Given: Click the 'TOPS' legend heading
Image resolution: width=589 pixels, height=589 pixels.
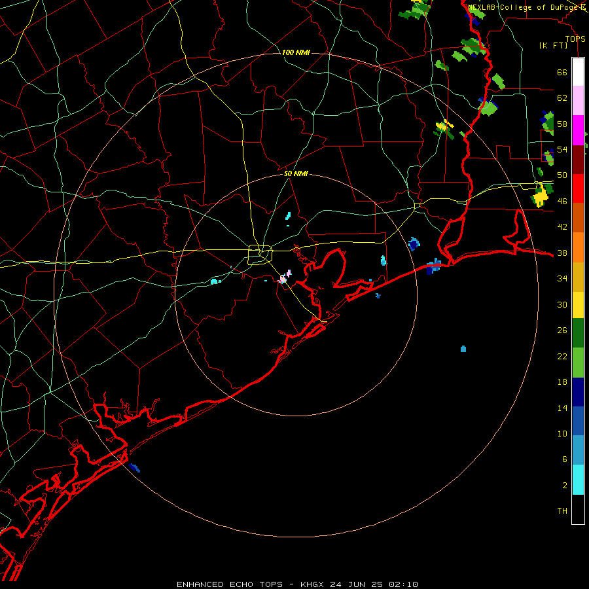Looking at the screenshot, I should 575,39.
